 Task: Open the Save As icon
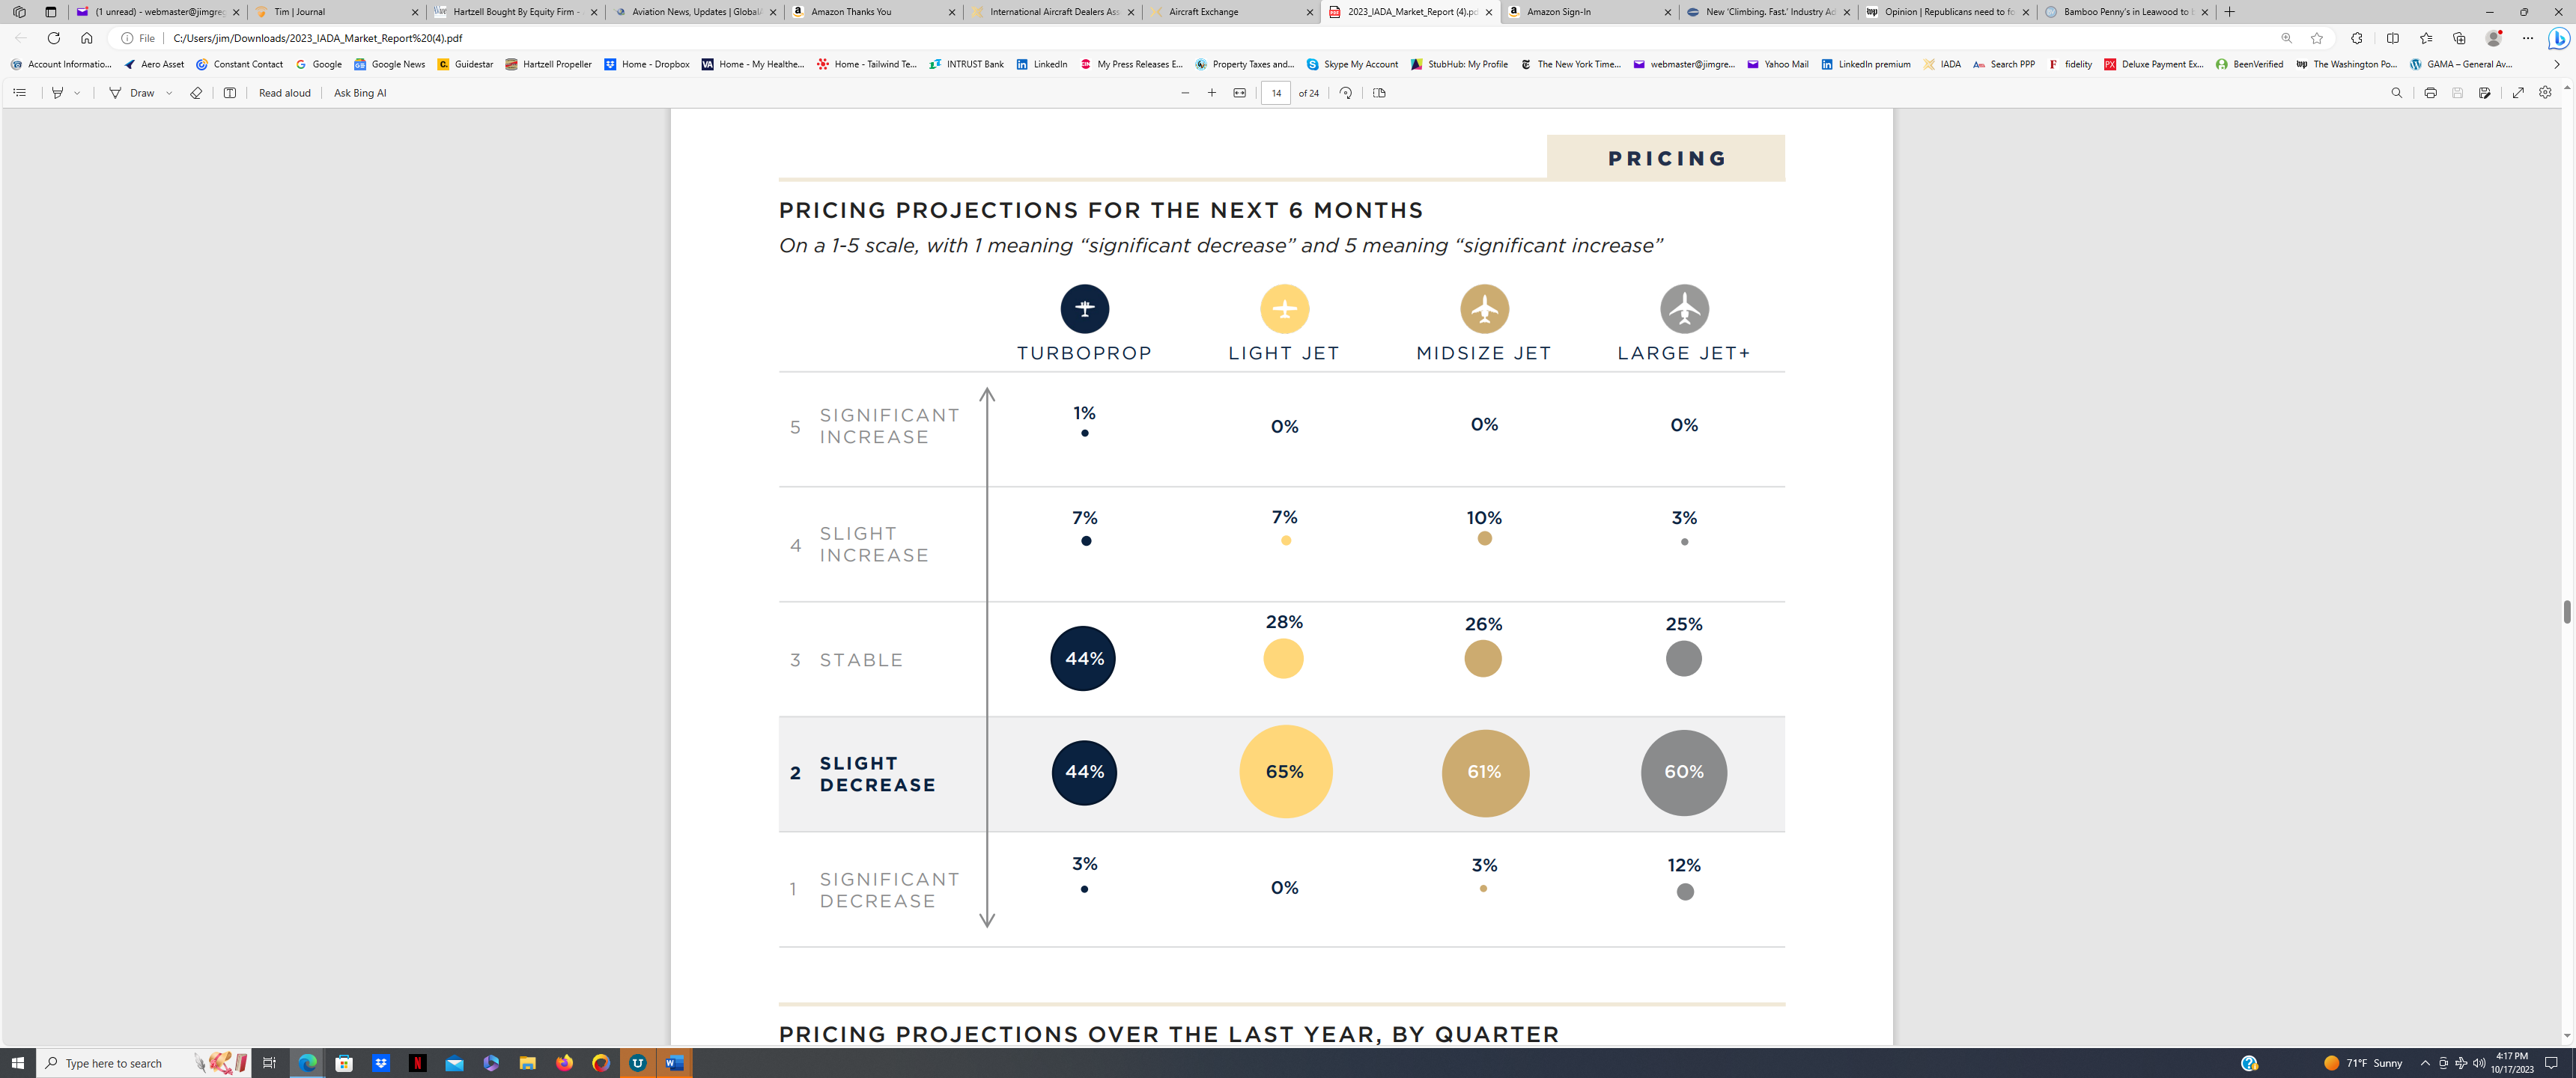[x=2484, y=93]
